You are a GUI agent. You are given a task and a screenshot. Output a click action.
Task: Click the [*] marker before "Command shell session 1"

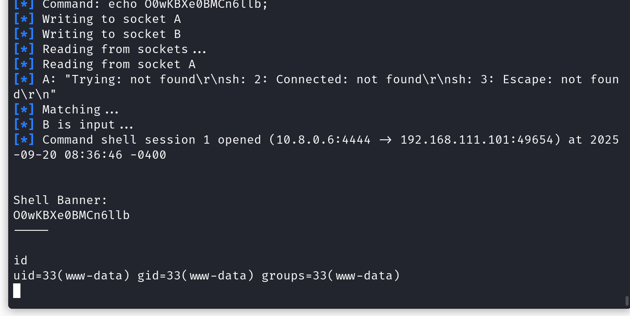(24, 140)
